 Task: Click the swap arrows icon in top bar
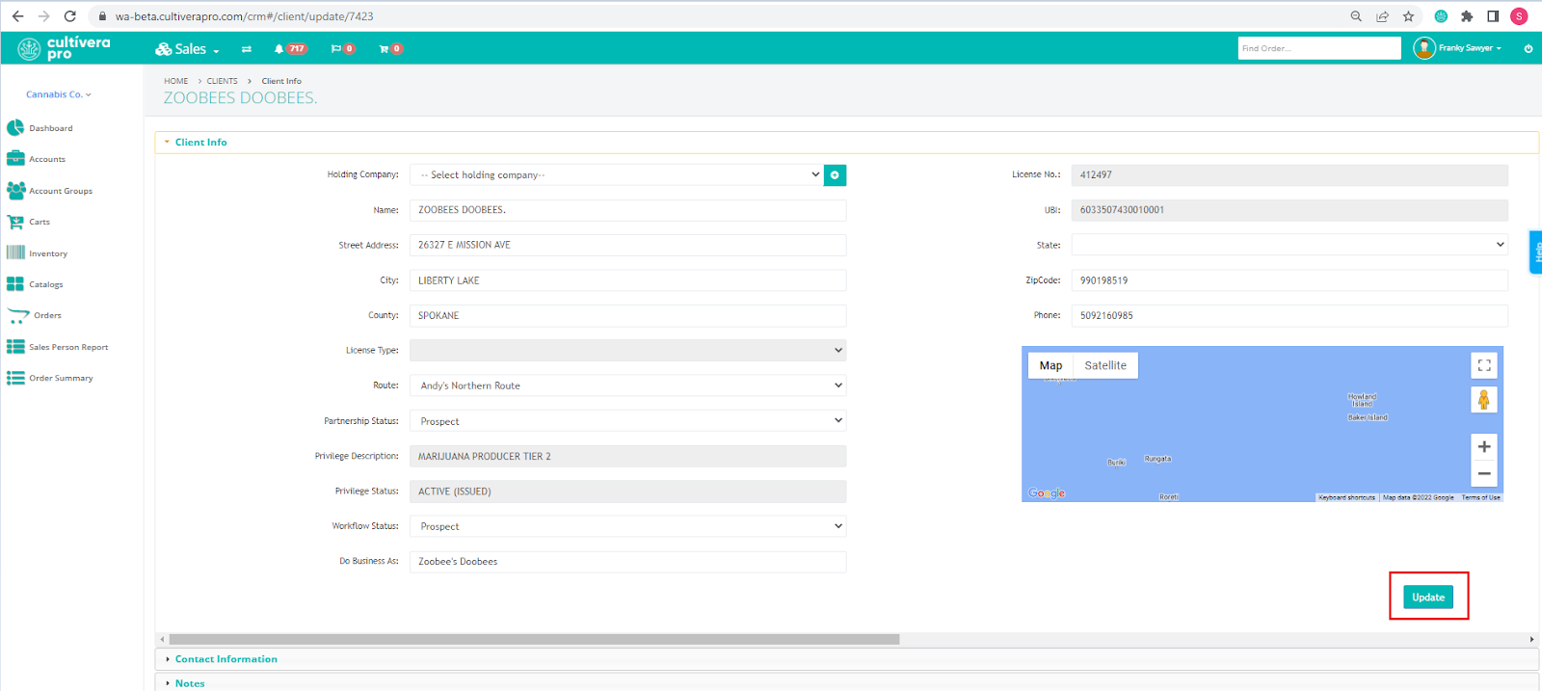247,49
